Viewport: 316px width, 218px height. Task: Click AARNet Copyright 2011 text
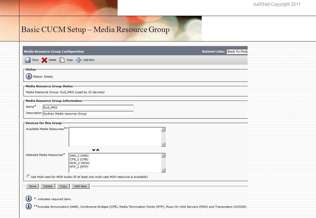click(x=277, y=4)
